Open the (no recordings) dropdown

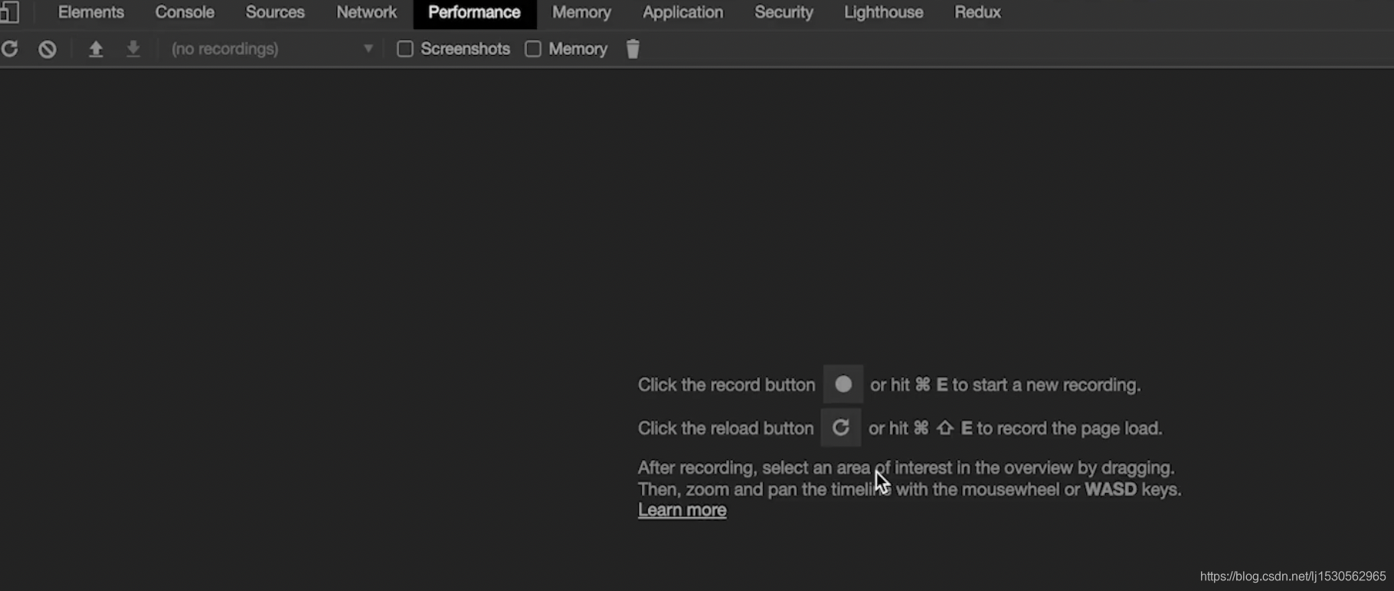click(x=272, y=49)
